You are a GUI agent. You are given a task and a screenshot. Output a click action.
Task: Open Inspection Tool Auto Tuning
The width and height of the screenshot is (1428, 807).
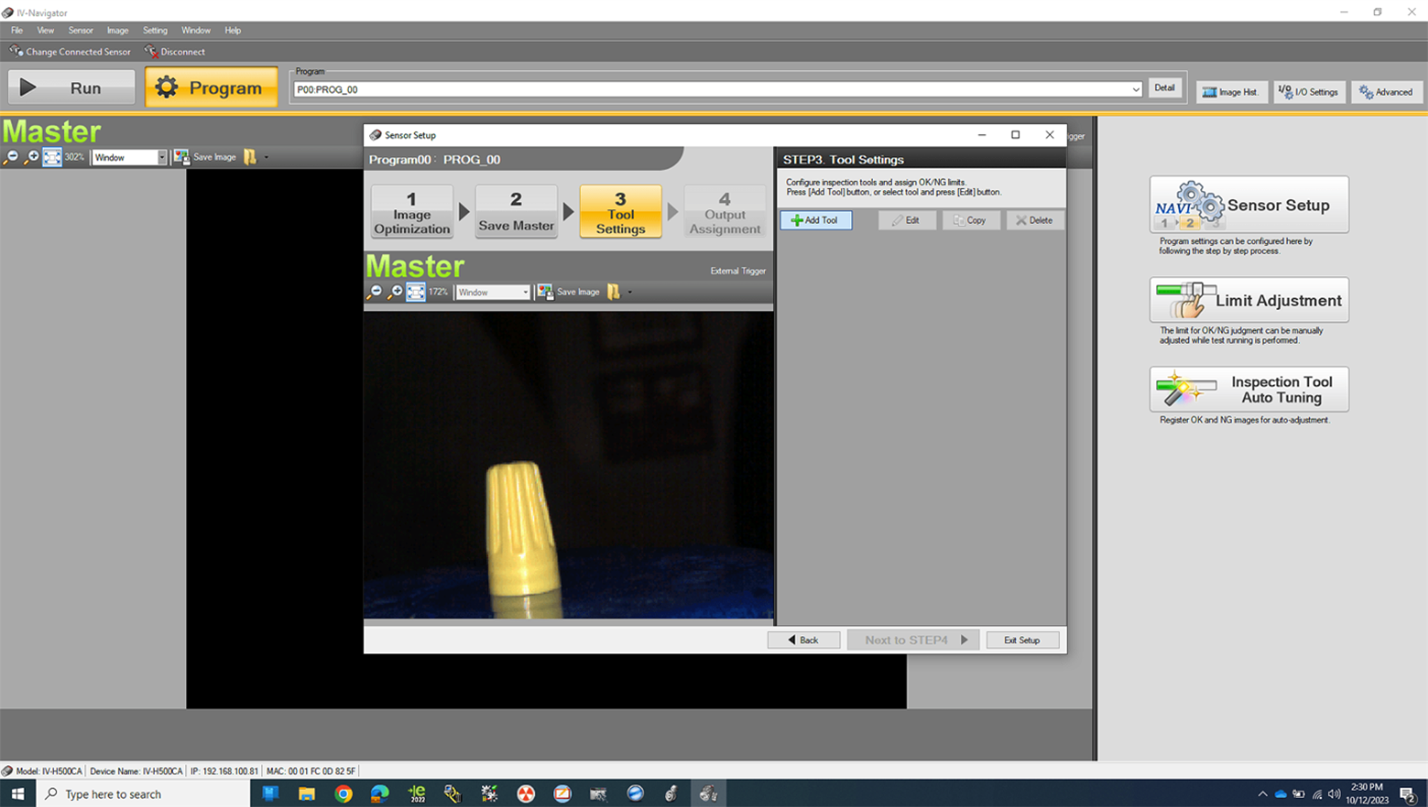(x=1249, y=390)
